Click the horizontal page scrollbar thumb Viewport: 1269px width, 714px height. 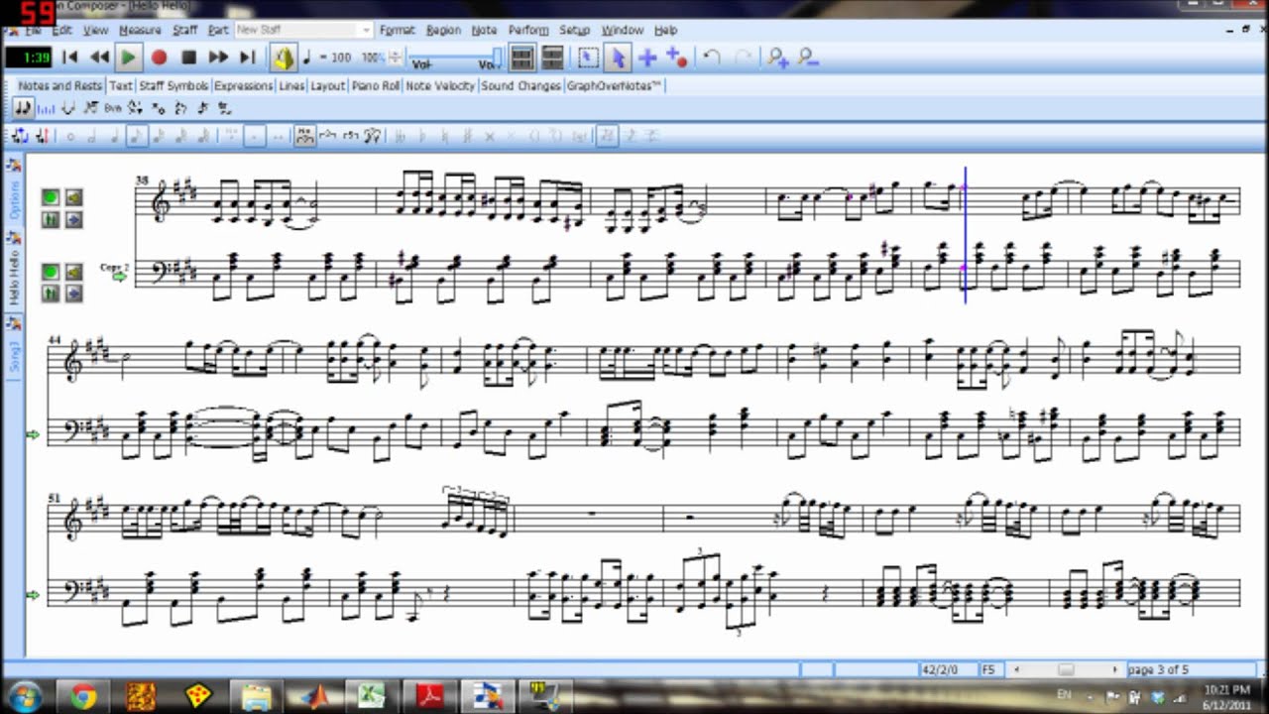(1066, 669)
